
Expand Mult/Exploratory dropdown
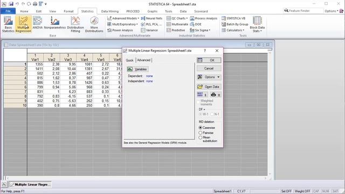click(x=122, y=24)
